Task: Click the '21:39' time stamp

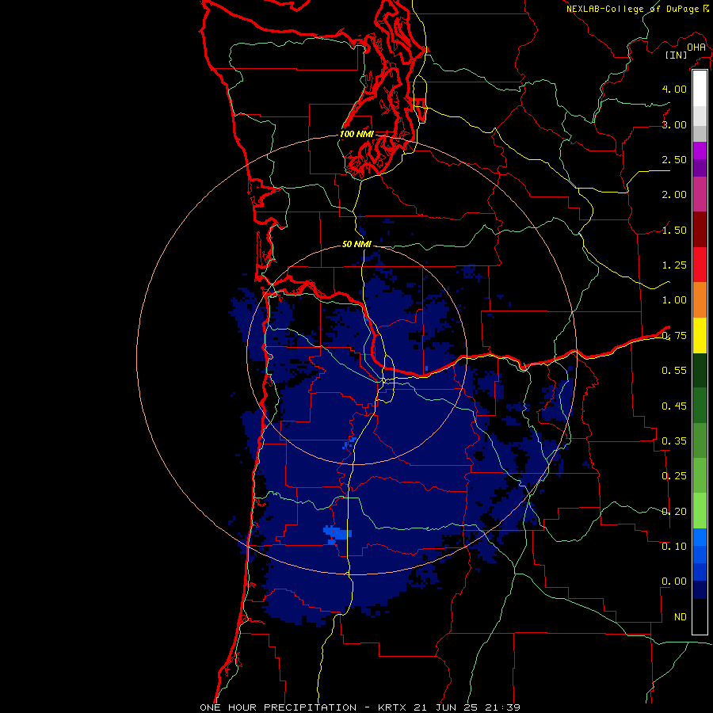Action: coord(501,707)
